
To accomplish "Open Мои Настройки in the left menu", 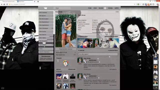I will tap(46, 41).
